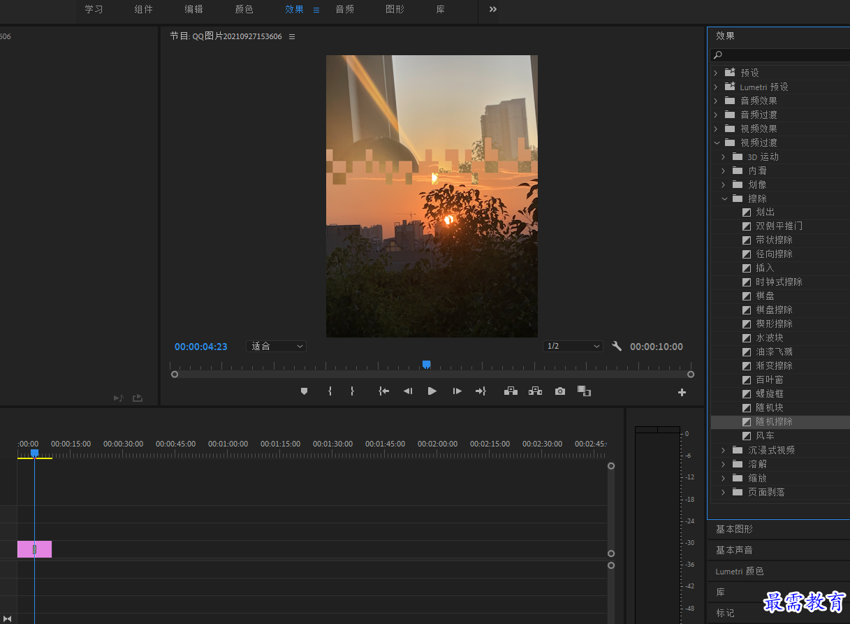This screenshot has width=850, height=624.
Task: Open the Lumetri 颜色 panel
Action: point(740,572)
